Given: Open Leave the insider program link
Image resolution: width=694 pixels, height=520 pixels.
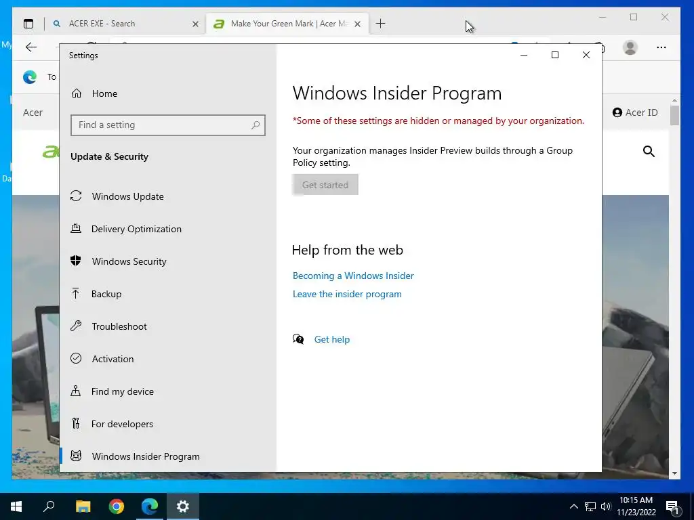Looking at the screenshot, I should click(347, 294).
